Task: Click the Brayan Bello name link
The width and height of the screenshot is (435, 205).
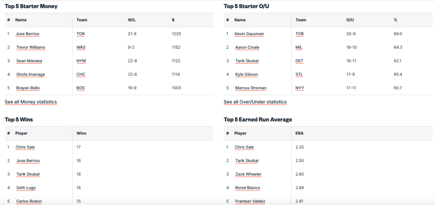Action: (28, 88)
